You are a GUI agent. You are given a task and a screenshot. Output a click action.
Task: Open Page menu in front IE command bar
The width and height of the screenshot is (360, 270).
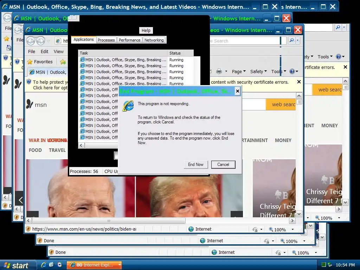pyautogui.click(x=239, y=71)
